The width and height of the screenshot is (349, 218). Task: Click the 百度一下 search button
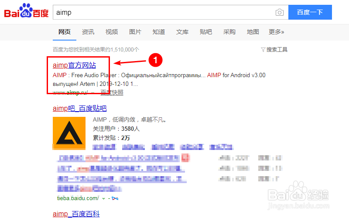pos(310,12)
